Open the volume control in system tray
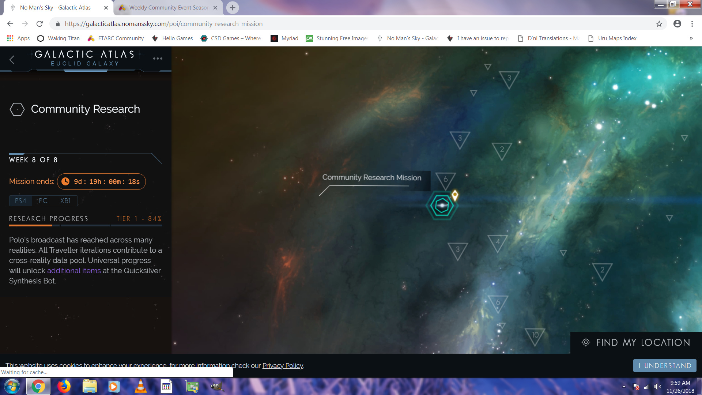The width and height of the screenshot is (702, 395). coord(658,387)
